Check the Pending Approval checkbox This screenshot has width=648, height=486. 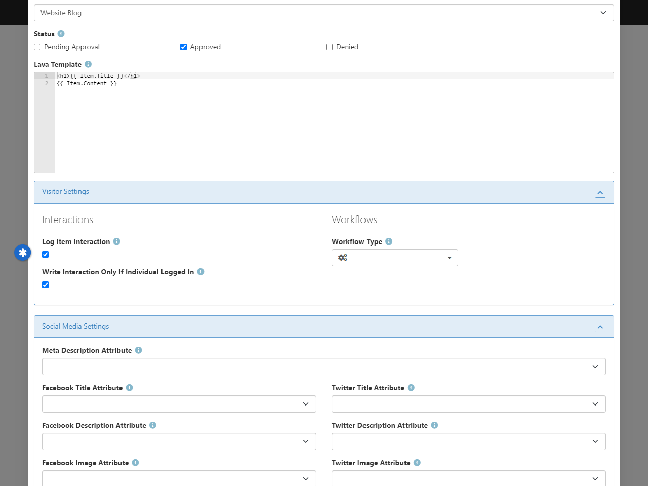pos(37,47)
